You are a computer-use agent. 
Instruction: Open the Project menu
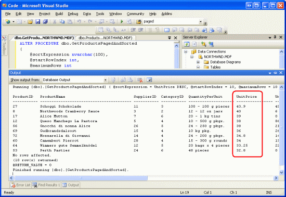point(45,14)
